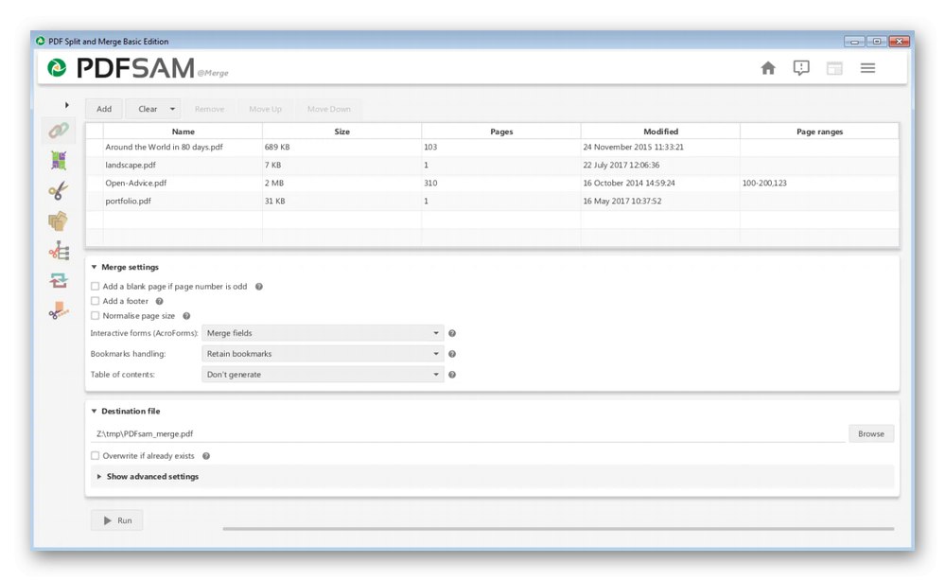Open the Split by bookmarks module icon

coord(59,251)
